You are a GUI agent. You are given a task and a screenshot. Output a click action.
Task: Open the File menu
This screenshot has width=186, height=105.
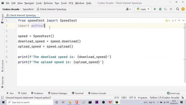coord(8,3)
